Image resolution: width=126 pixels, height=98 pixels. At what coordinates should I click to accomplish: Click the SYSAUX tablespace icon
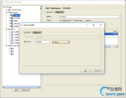[x=12, y=15]
